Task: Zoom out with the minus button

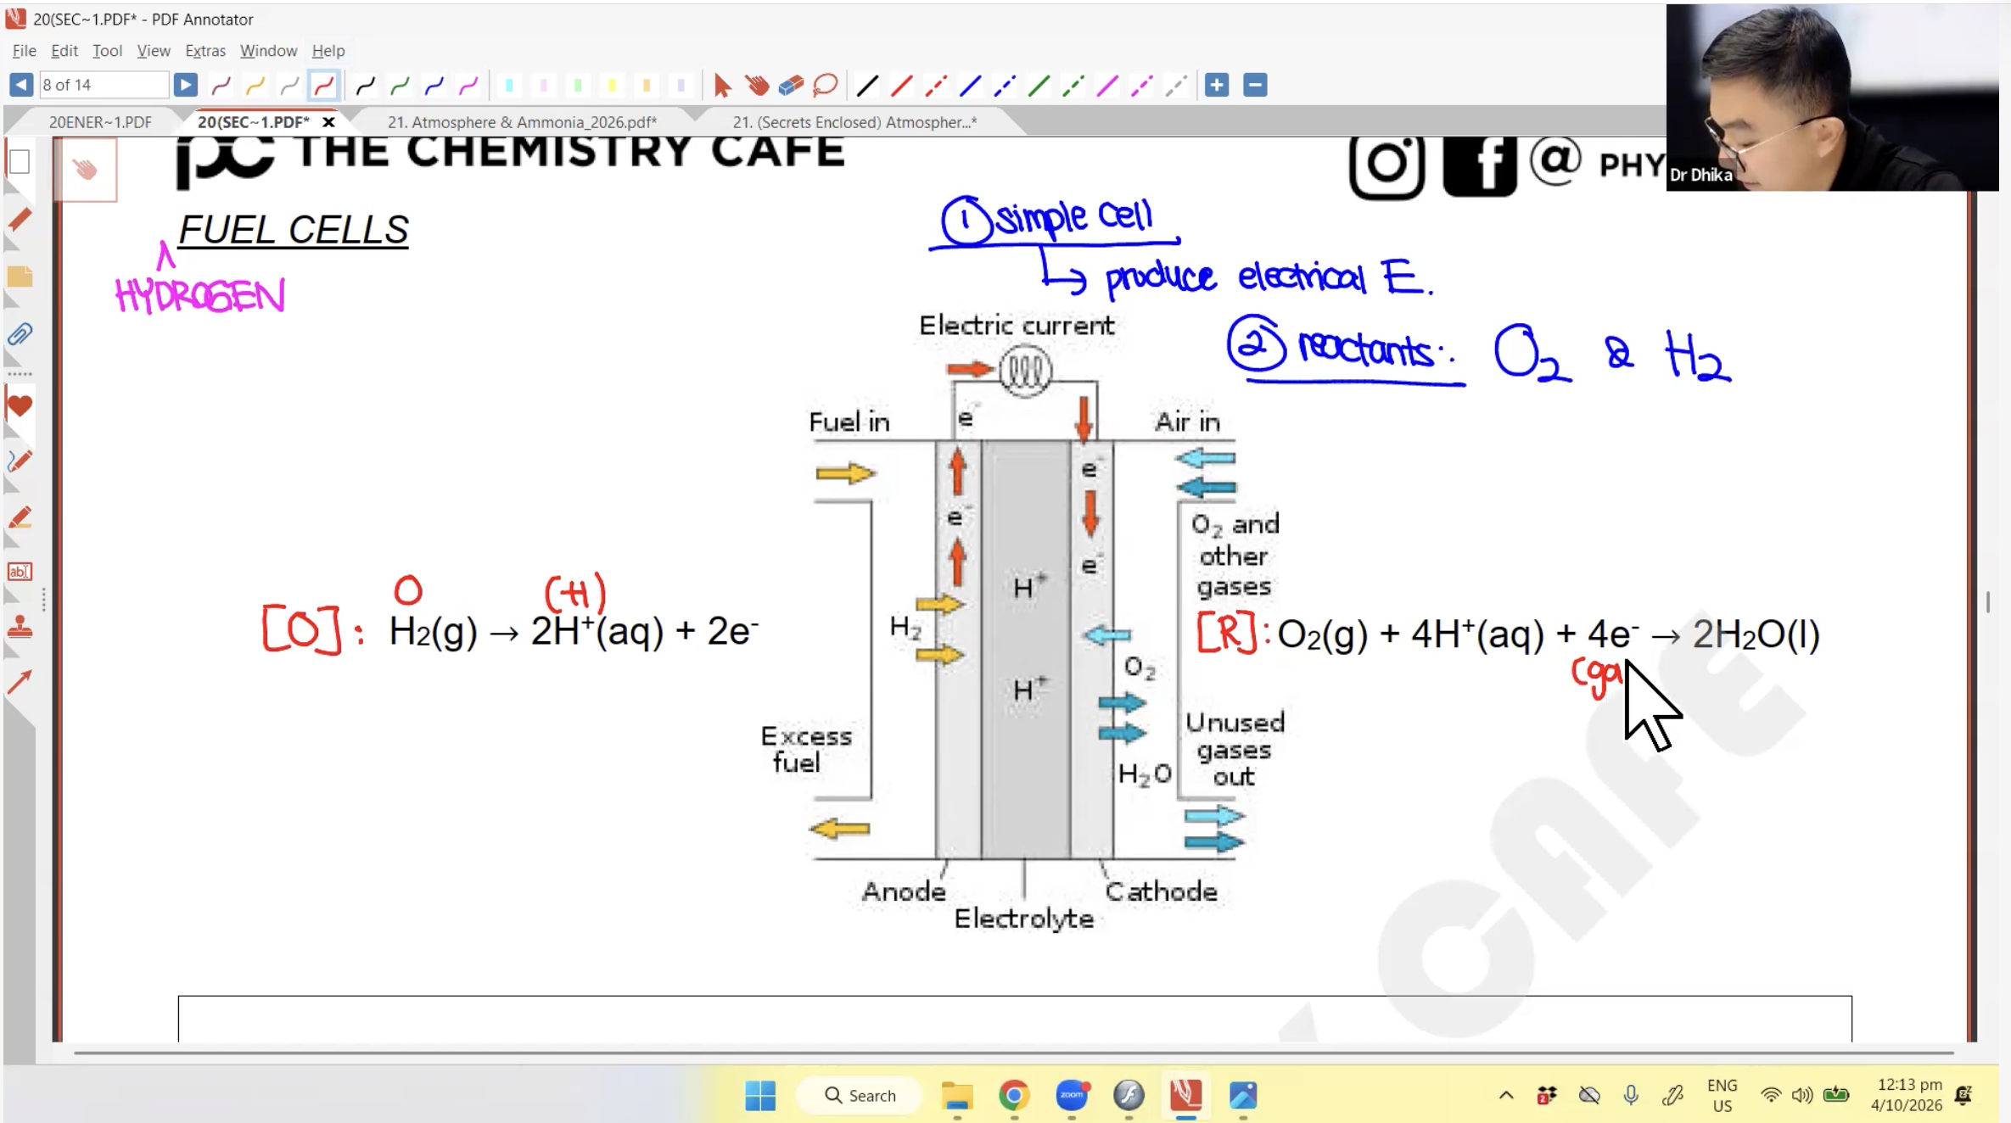Action: pyautogui.click(x=1255, y=85)
